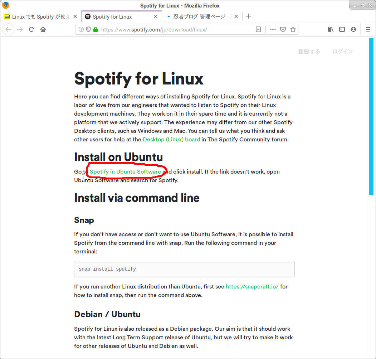Close the Linux でも Spotify tab
The height and width of the screenshot is (359, 376).
[x=75, y=16]
